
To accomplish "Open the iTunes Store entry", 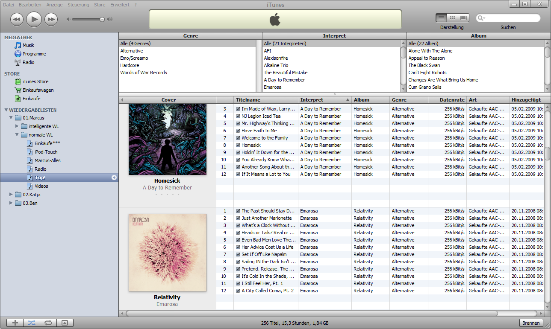I will pyautogui.click(x=35, y=82).
